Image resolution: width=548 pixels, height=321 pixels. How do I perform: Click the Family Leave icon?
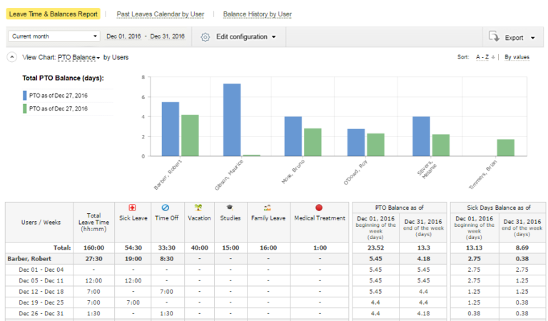[268, 207]
